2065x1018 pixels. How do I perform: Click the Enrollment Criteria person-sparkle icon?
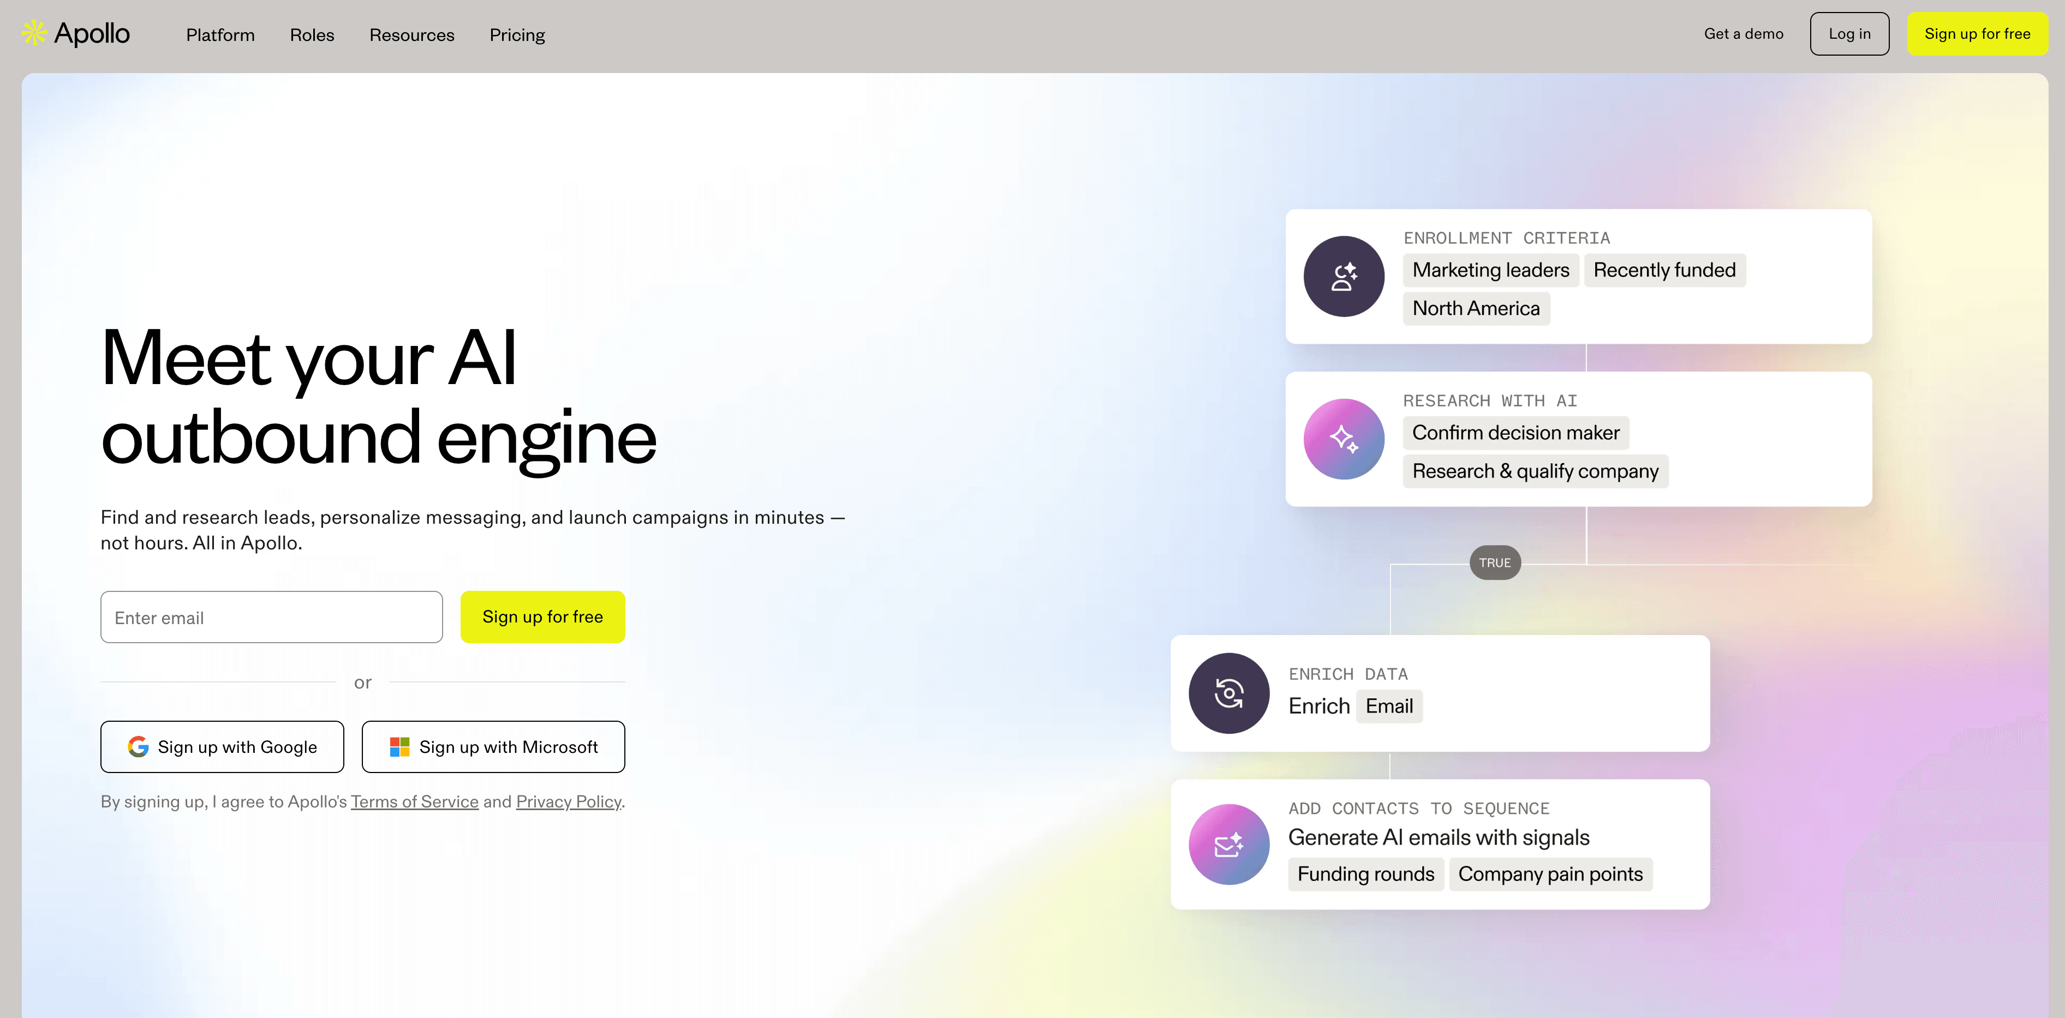click(1344, 277)
